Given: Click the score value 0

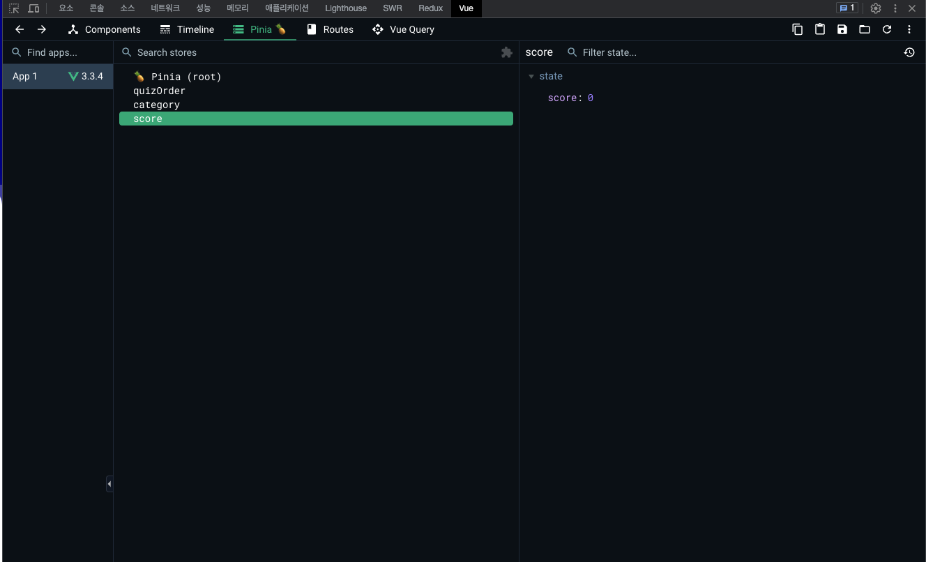Looking at the screenshot, I should [x=591, y=98].
